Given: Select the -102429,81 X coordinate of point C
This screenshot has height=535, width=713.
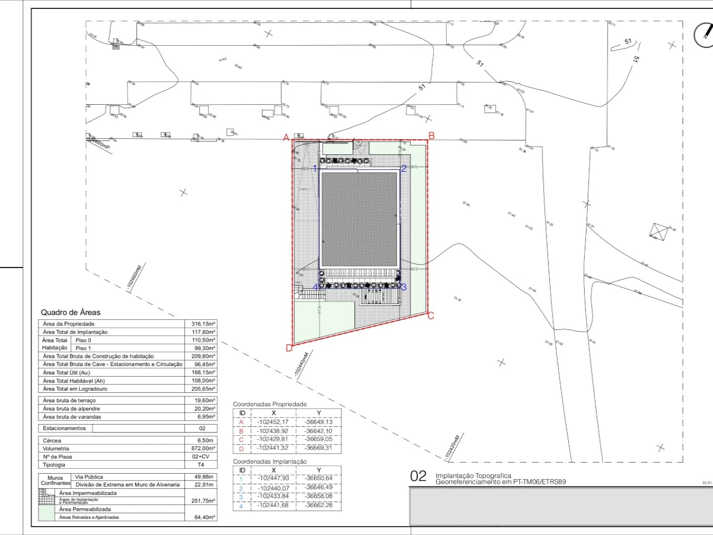Looking at the screenshot, I should tap(273, 439).
